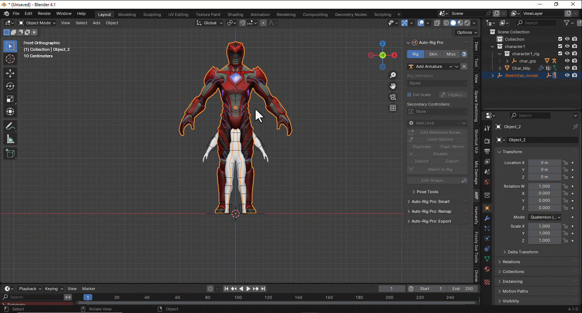Open the Quaternion rotation Mode dropdown

[x=545, y=217]
